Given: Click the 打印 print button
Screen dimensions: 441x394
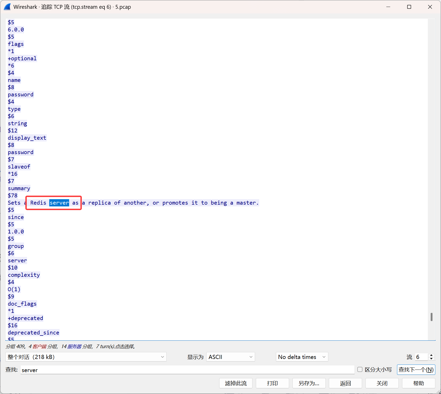Looking at the screenshot, I should click(272, 383).
